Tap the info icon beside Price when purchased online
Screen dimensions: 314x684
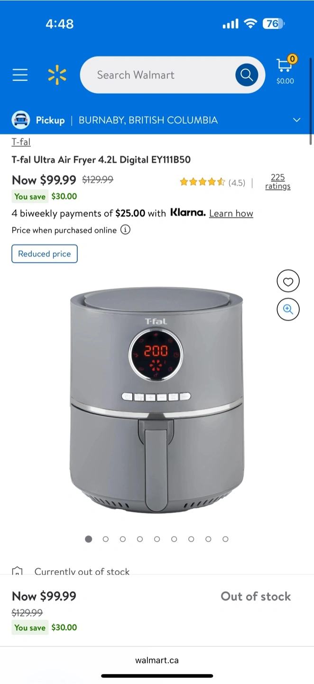tap(125, 230)
